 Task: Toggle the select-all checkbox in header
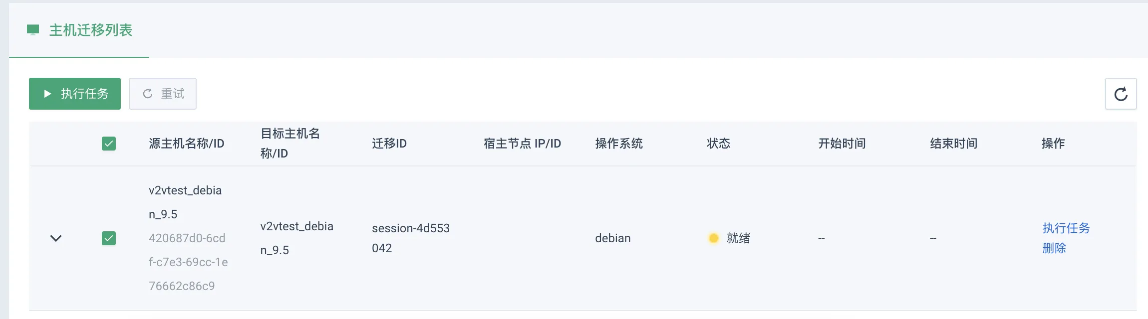click(x=109, y=144)
